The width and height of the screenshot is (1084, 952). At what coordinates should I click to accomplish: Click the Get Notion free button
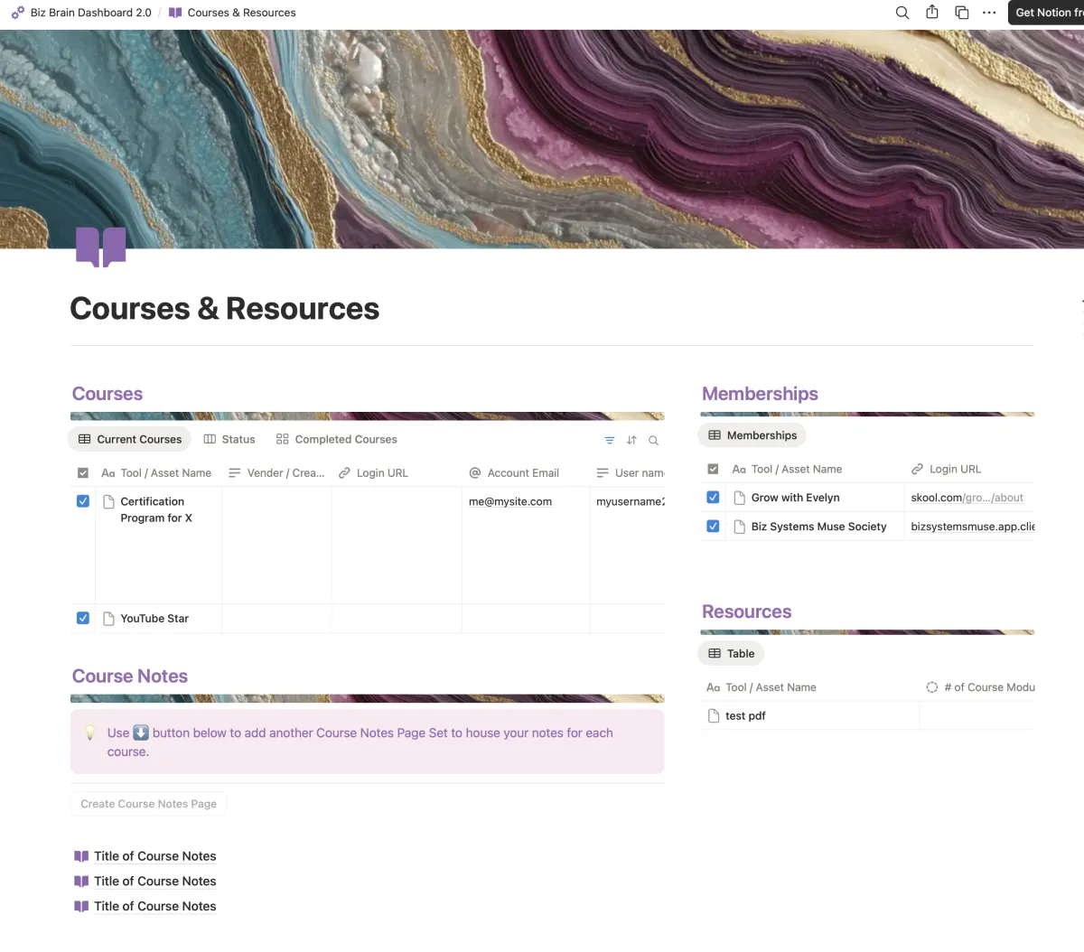click(1047, 13)
